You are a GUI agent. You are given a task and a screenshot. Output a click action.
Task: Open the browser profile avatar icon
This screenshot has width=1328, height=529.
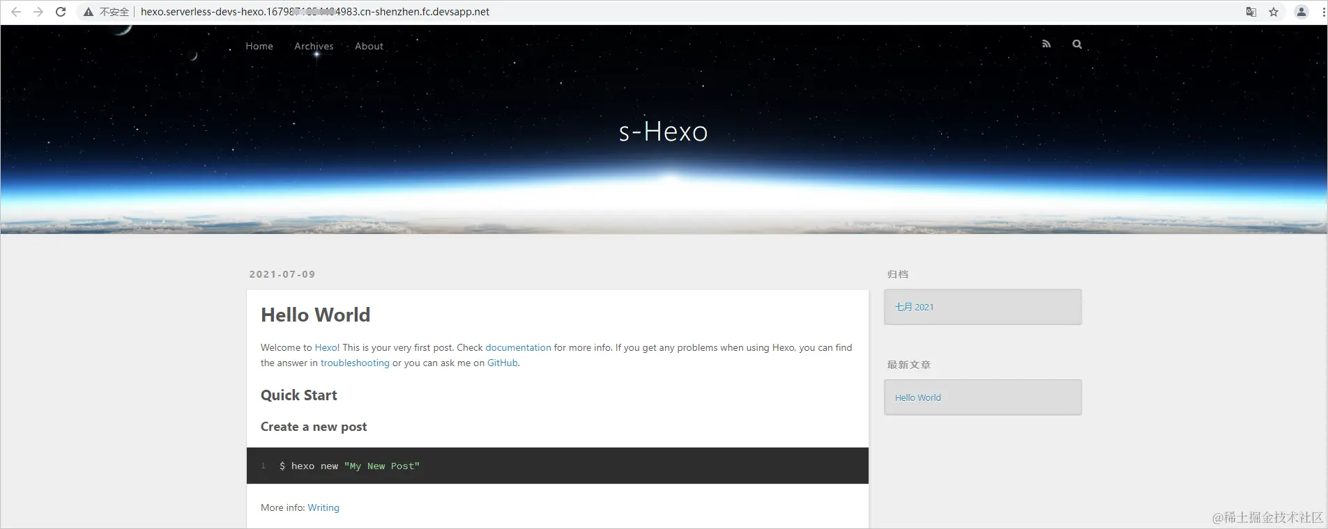click(x=1301, y=12)
